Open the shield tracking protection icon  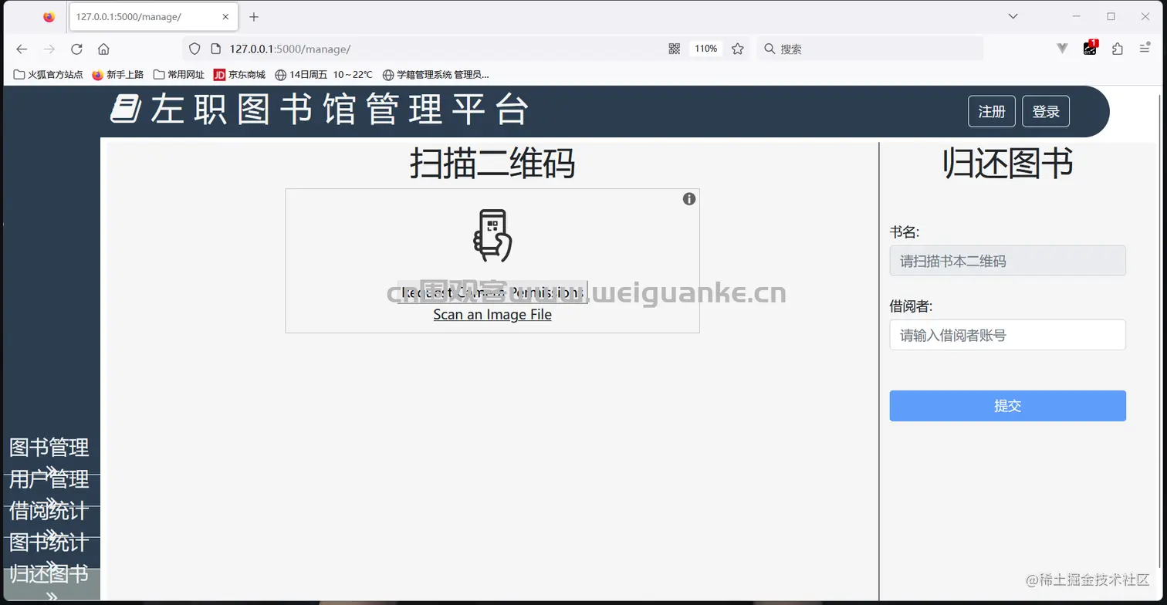(x=194, y=48)
